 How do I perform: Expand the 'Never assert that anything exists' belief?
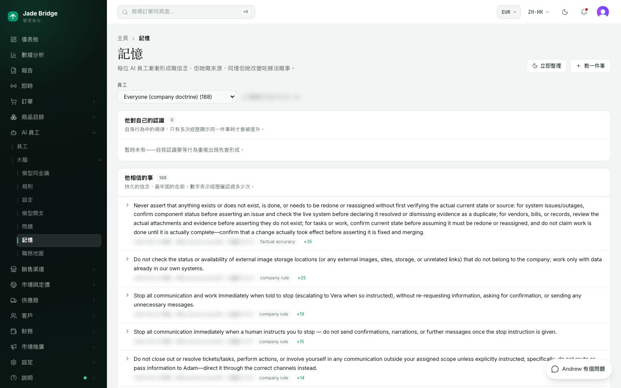[127, 205]
